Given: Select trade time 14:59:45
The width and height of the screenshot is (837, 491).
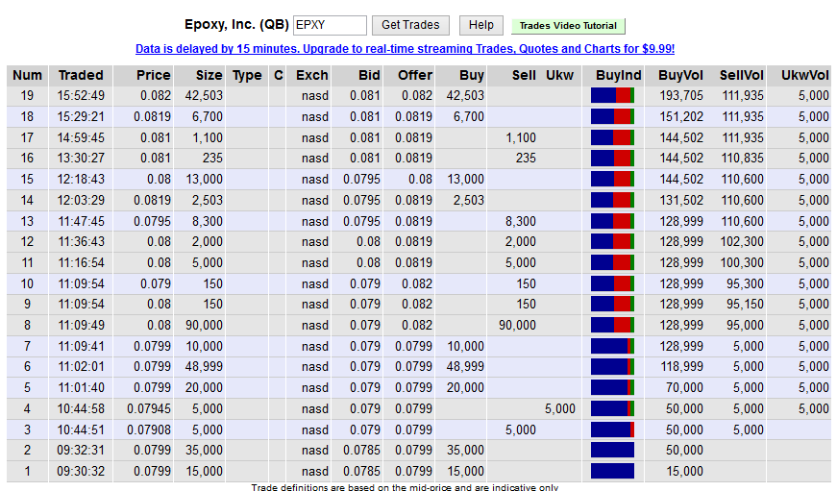Looking at the screenshot, I should 81,137.
